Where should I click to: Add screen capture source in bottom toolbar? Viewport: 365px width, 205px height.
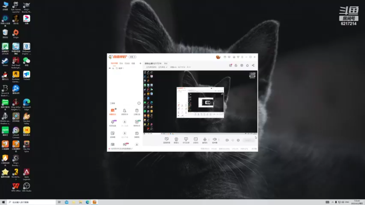pyautogui.click(x=167, y=140)
